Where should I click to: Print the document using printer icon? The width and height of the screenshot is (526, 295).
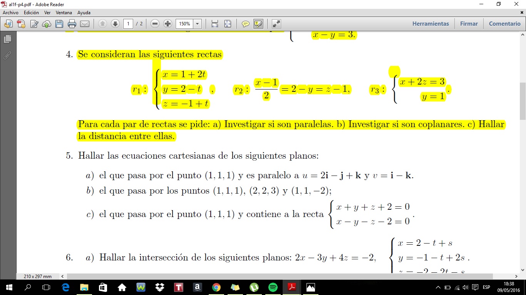coord(72,24)
